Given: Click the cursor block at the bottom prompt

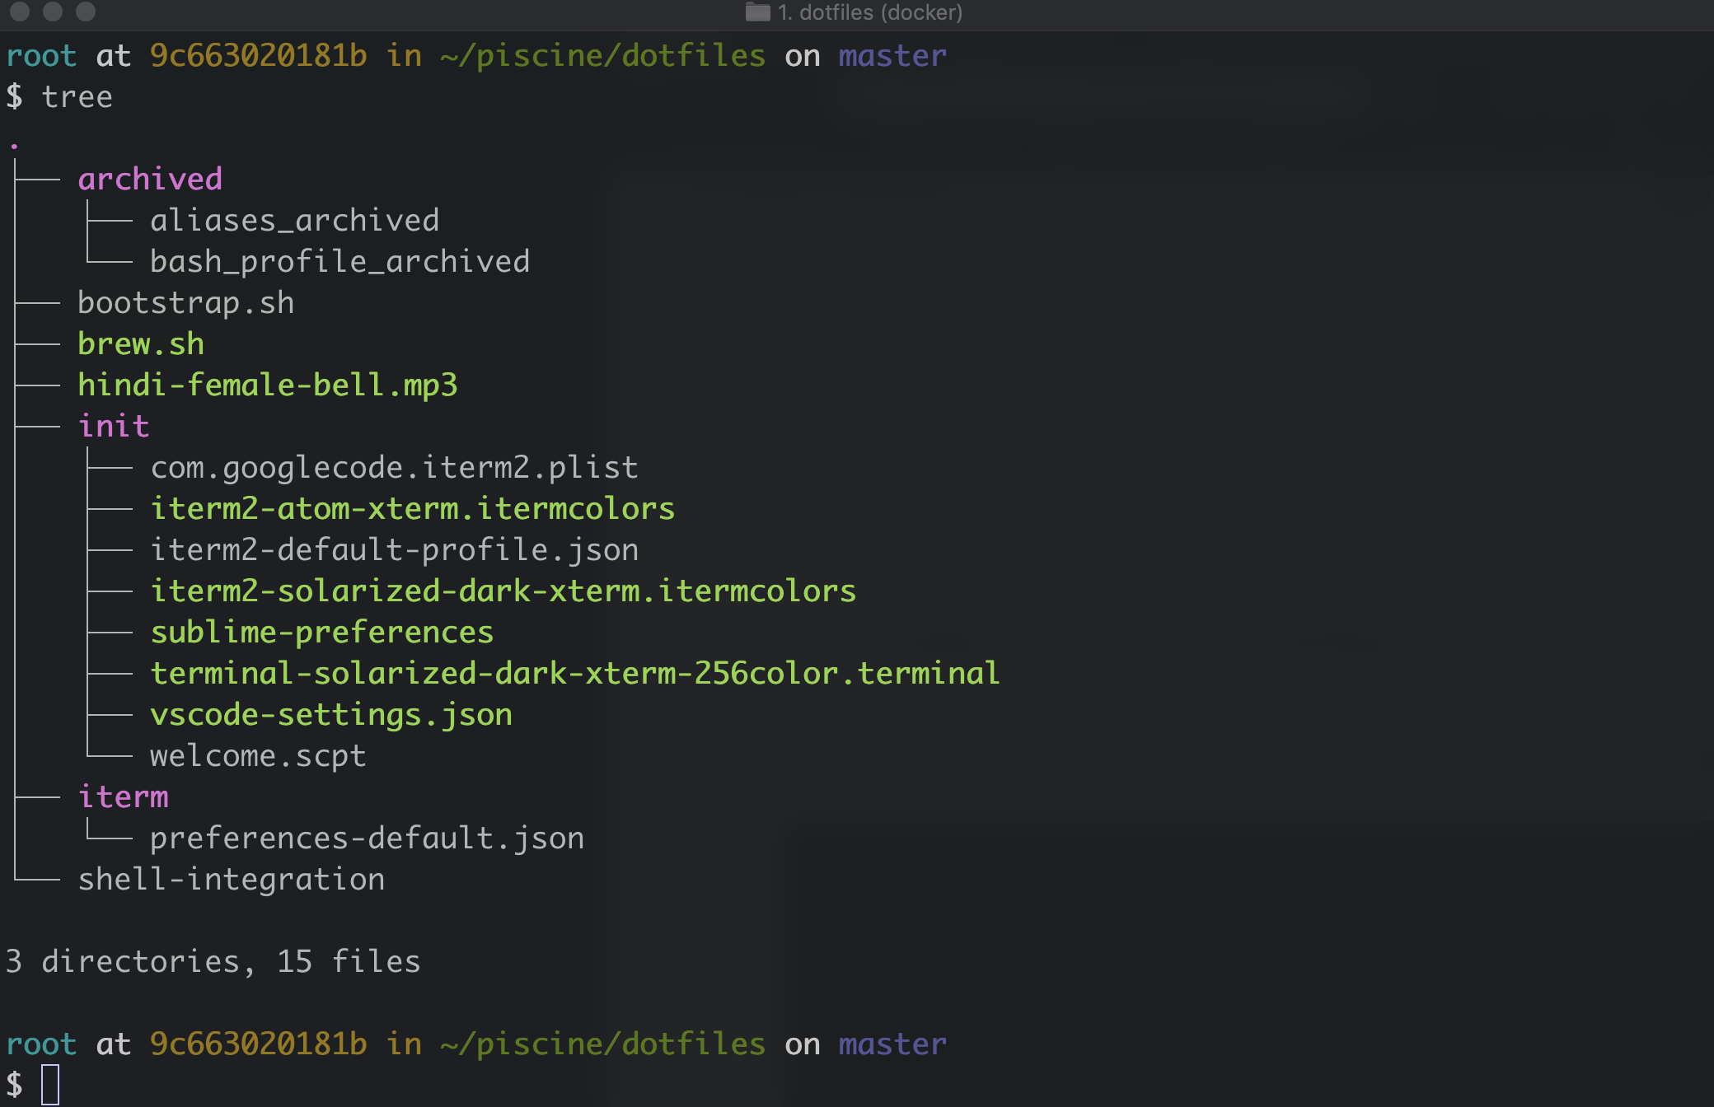Looking at the screenshot, I should coord(50,1085).
